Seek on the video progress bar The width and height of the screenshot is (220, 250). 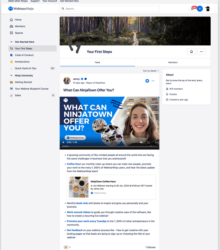coord(110,146)
